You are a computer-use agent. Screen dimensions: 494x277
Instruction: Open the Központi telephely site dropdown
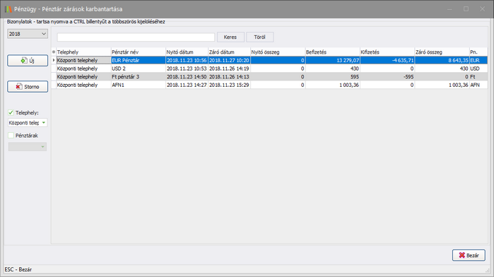(28, 123)
